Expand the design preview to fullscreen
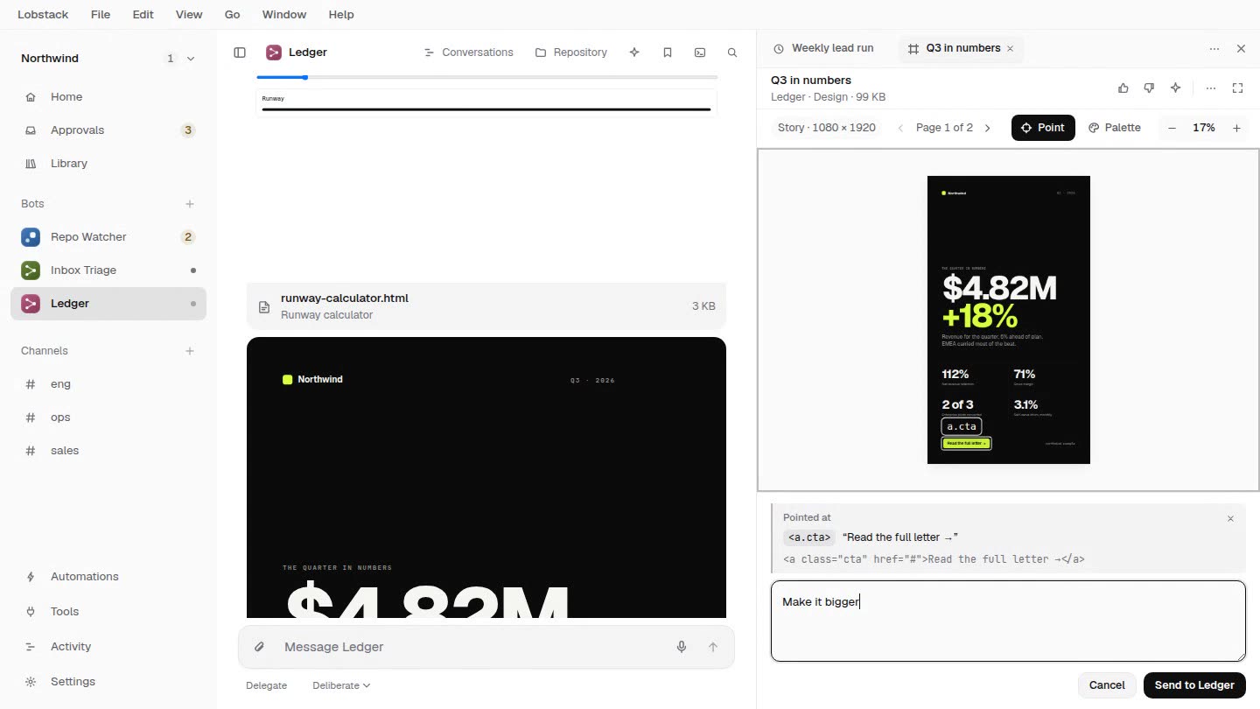This screenshot has width=1260, height=709. click(x=1237, y=88)
